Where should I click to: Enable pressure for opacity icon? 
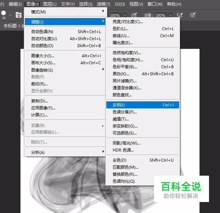pos(134,15)
